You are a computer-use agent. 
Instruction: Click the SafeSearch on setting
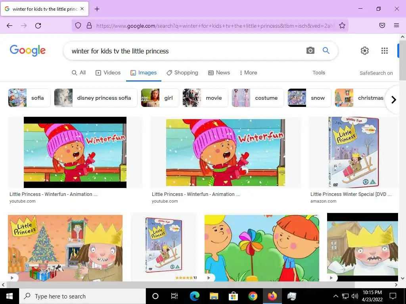tap(376, 73)
